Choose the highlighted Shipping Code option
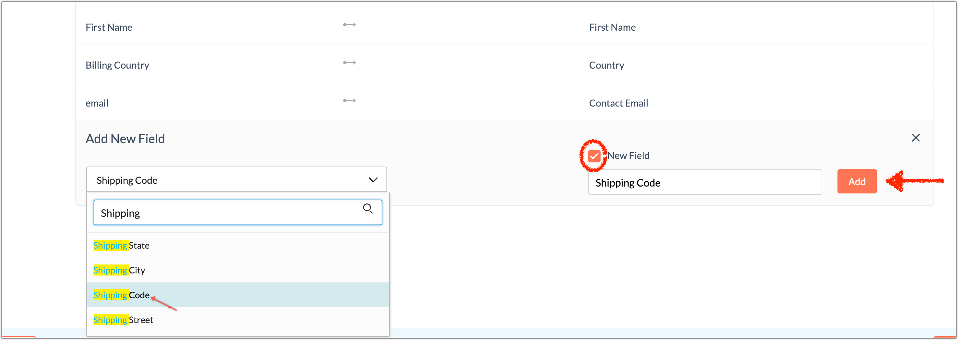The image size is (958, 340). click(121, 295)
